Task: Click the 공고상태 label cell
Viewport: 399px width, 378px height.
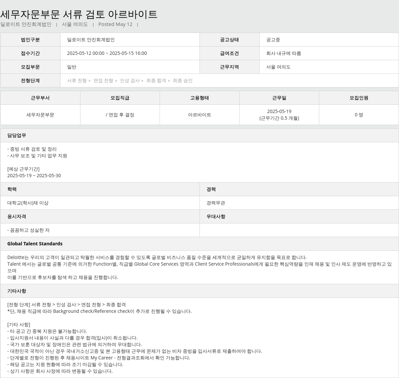Action: click(x=229, y=40)
